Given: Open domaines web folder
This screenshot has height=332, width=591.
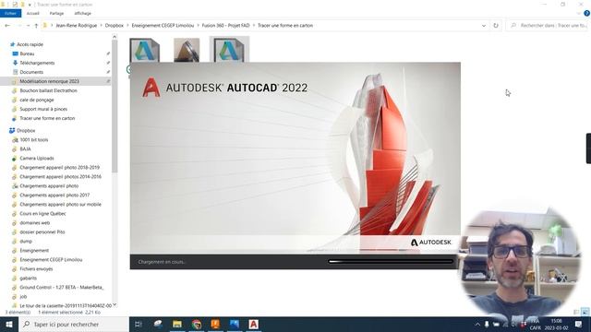Looking at the screenshot, I should [x=35, y=223].
